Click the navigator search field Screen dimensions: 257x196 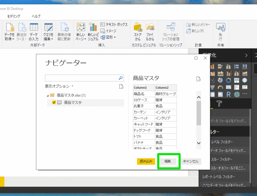coord(83,78)
